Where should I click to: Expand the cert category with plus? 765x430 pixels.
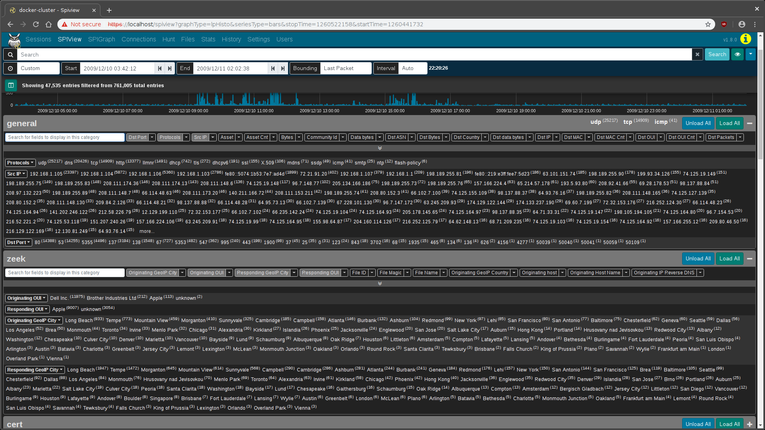coord(749,424)
